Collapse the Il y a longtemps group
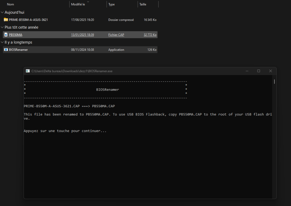Screen dimensions: 291x206 pyautogui.click(x=2, y=43)
